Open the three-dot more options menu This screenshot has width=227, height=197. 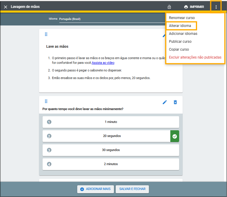[x=216, y=7]
